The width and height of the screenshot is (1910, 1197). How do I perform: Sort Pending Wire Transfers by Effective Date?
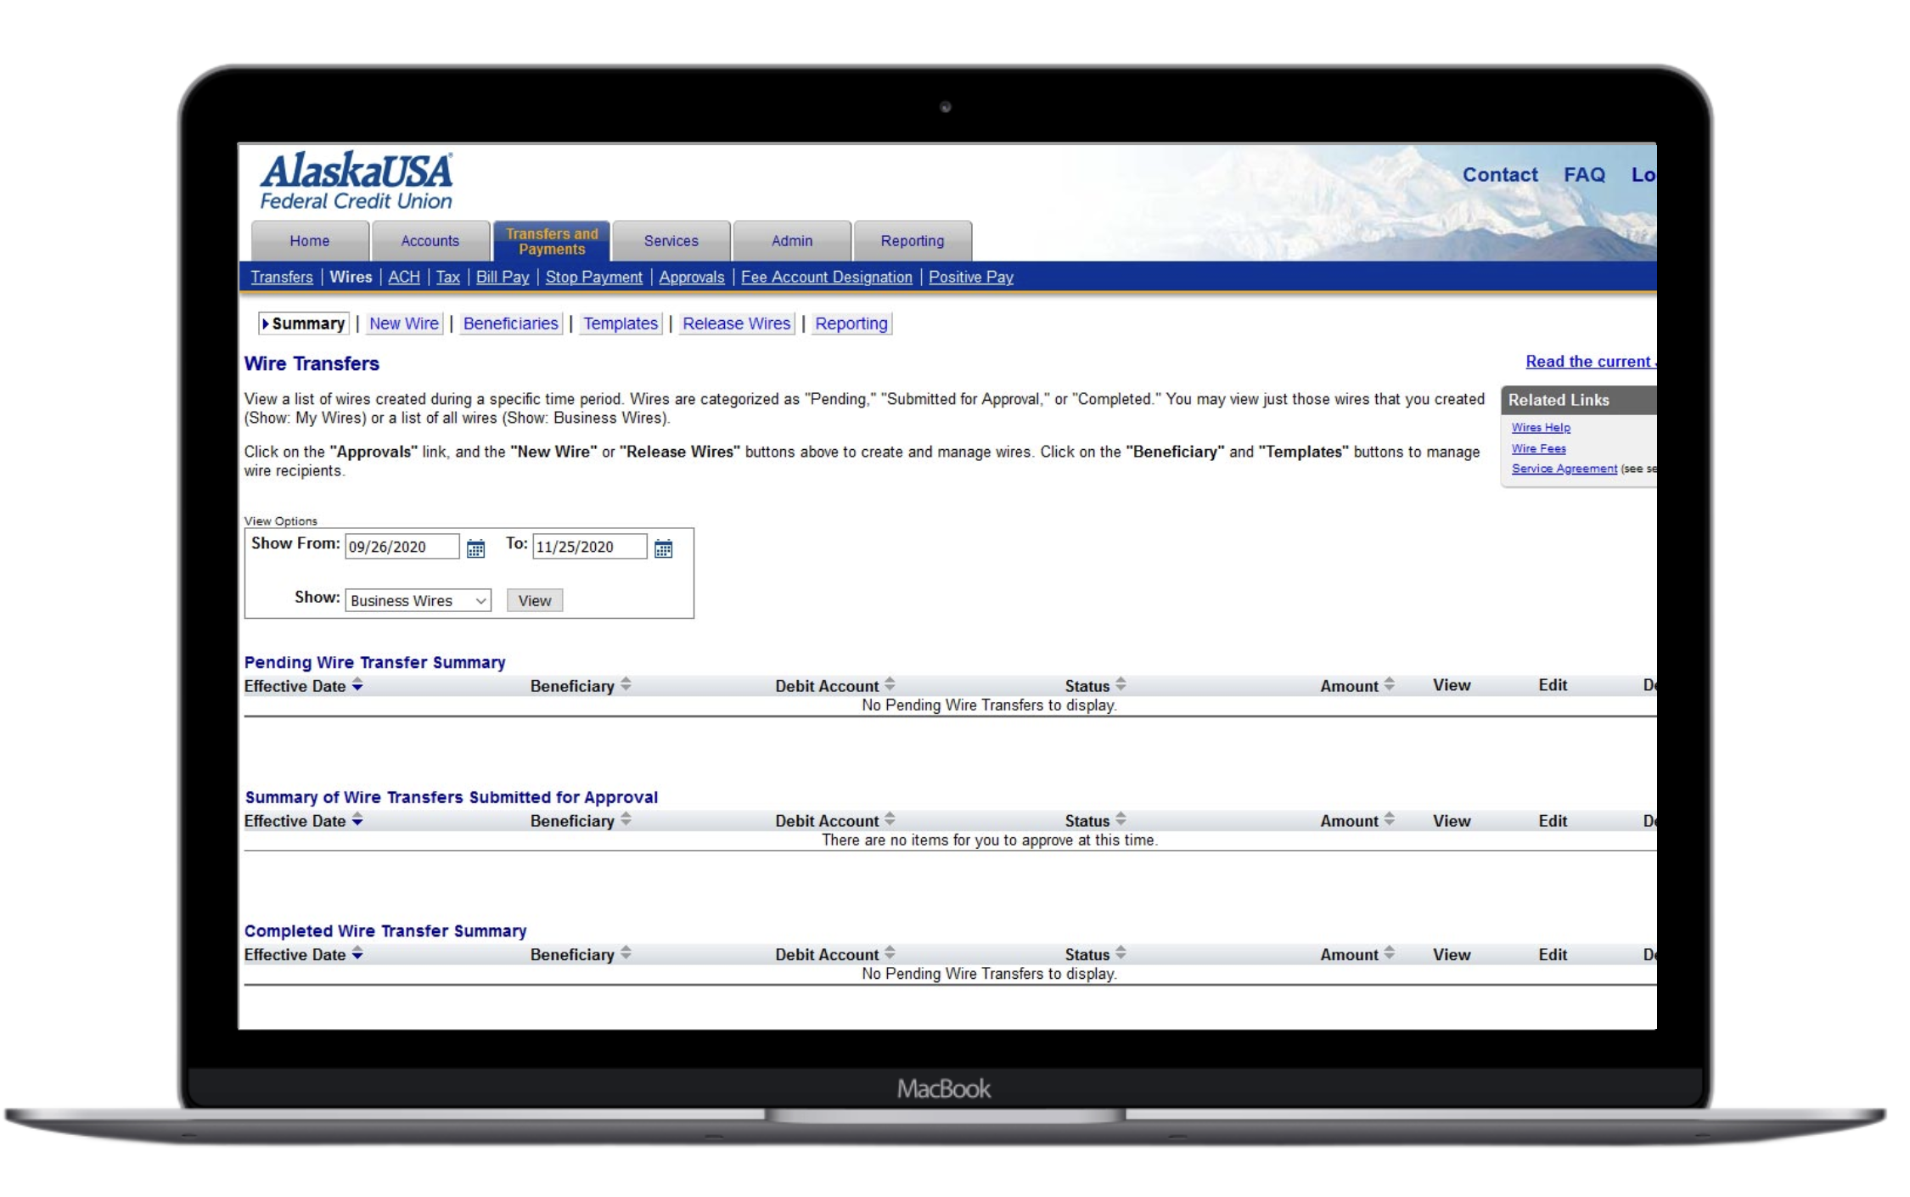pos(357,686)
